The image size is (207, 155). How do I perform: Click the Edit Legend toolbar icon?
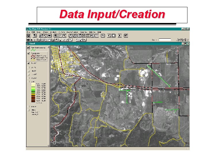coord(45,36)
